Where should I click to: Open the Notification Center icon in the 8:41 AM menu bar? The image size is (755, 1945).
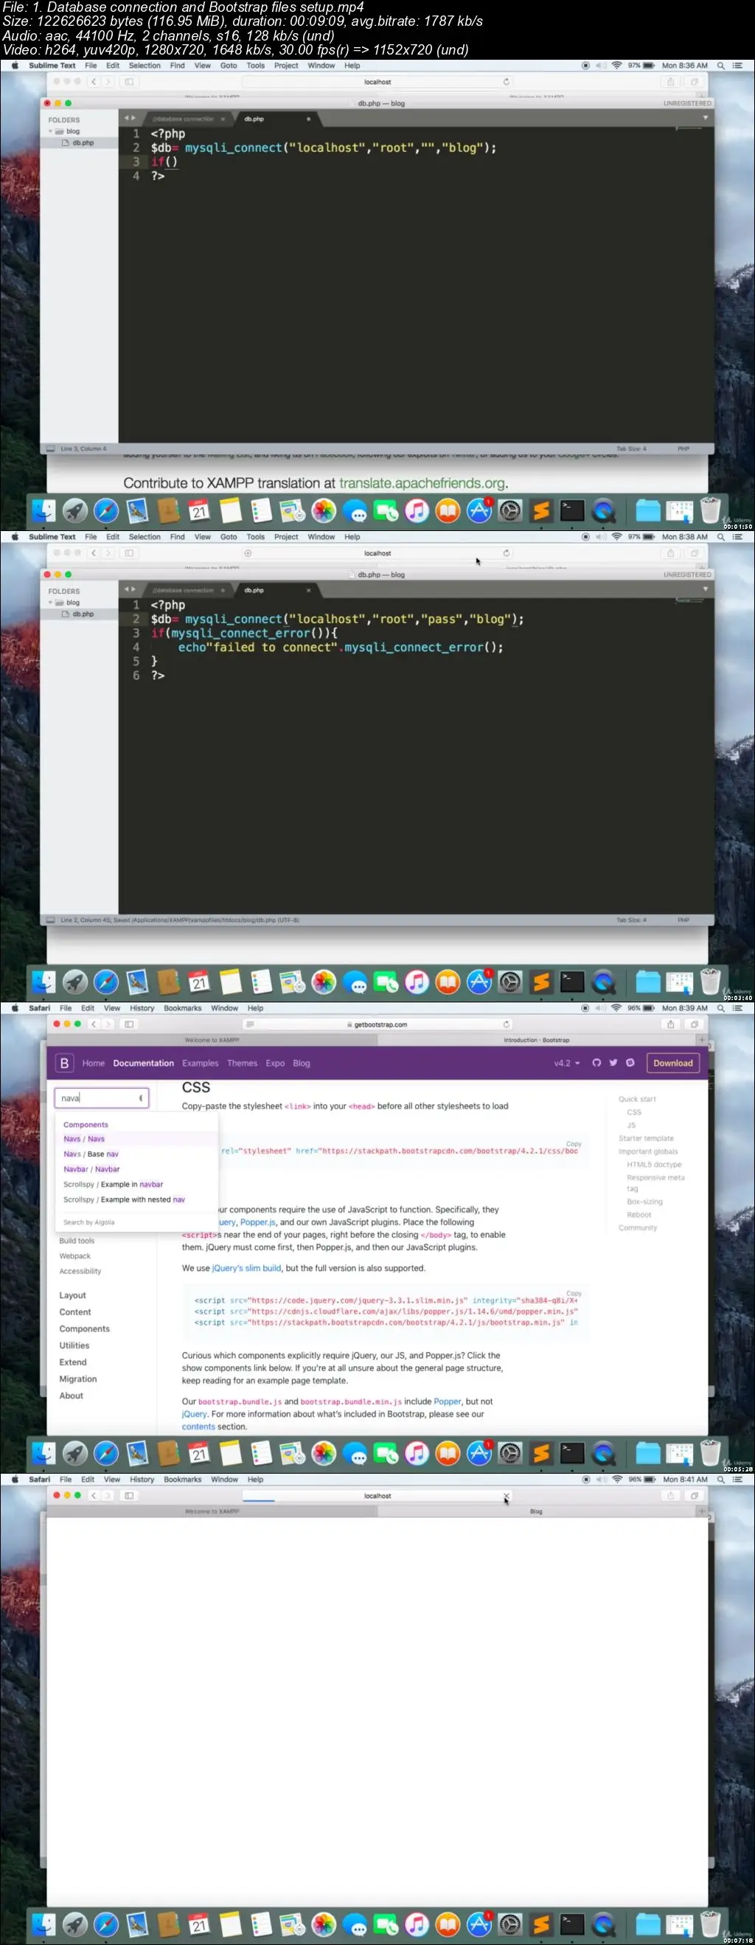click(738, 1479)
